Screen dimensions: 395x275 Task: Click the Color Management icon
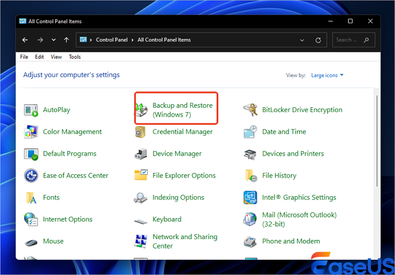(30, 132)
